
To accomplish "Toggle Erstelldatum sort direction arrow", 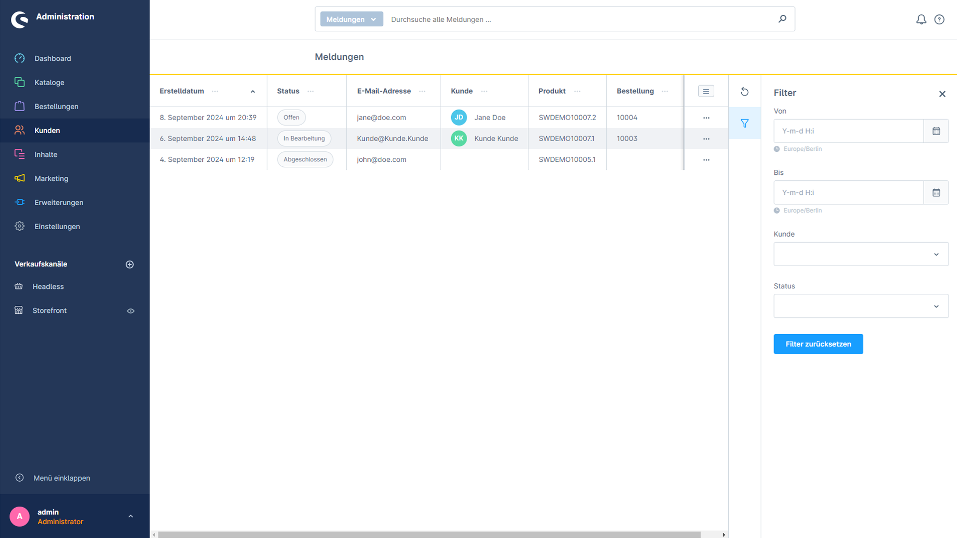I will click(253, 91).
